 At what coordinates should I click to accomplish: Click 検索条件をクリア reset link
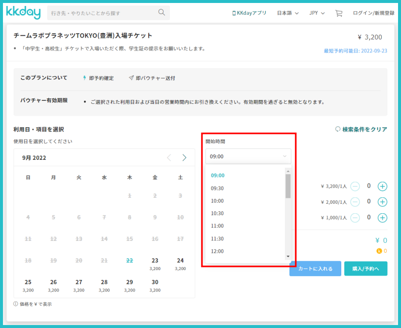361,130
